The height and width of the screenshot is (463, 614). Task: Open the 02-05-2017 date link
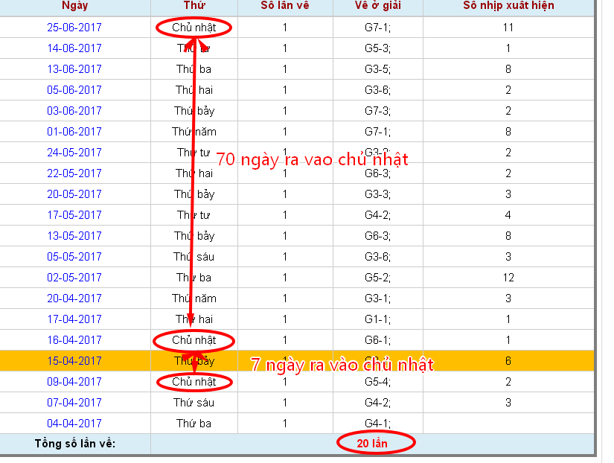tap(74, 278)
